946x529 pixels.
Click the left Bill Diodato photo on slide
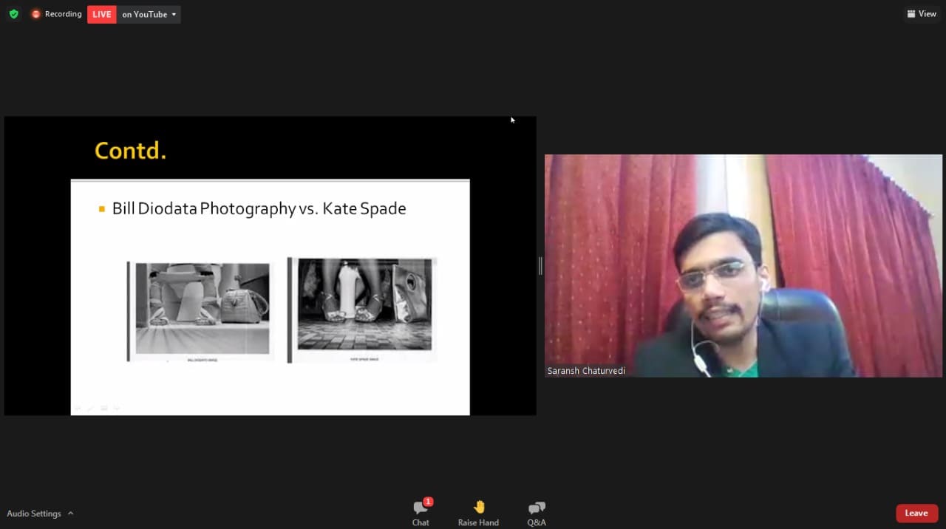[x=202, y=310]
